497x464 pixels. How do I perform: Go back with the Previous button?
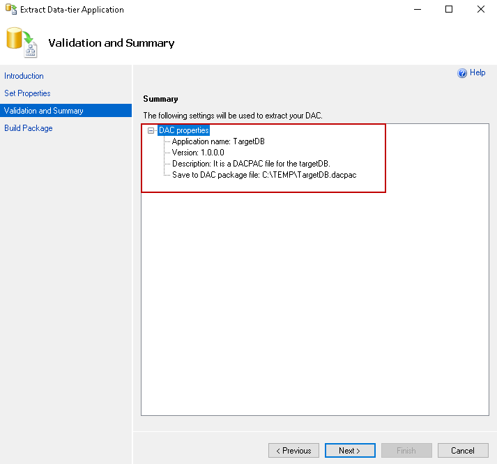click(x=293, y=451)
